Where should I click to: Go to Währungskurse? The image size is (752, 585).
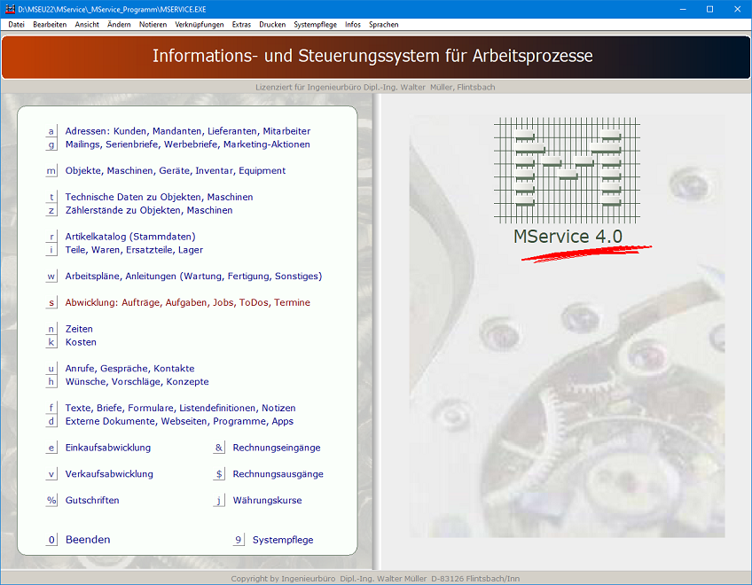coord(267,501)
